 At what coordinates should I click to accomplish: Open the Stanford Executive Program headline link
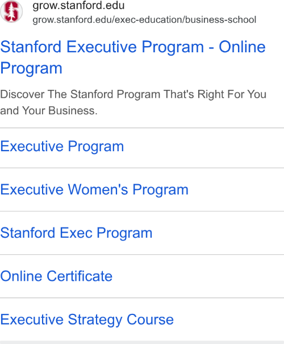click(x=133, y=57)
